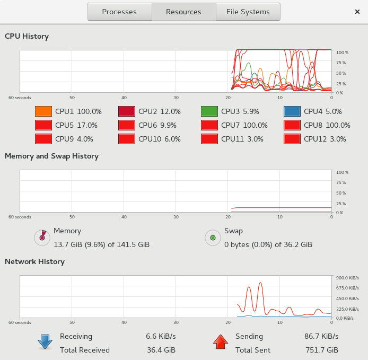Click the 0 bytes (0.0%) of 36.2 GiB text
Screen dimensions: 368x360
coord(268,245)
